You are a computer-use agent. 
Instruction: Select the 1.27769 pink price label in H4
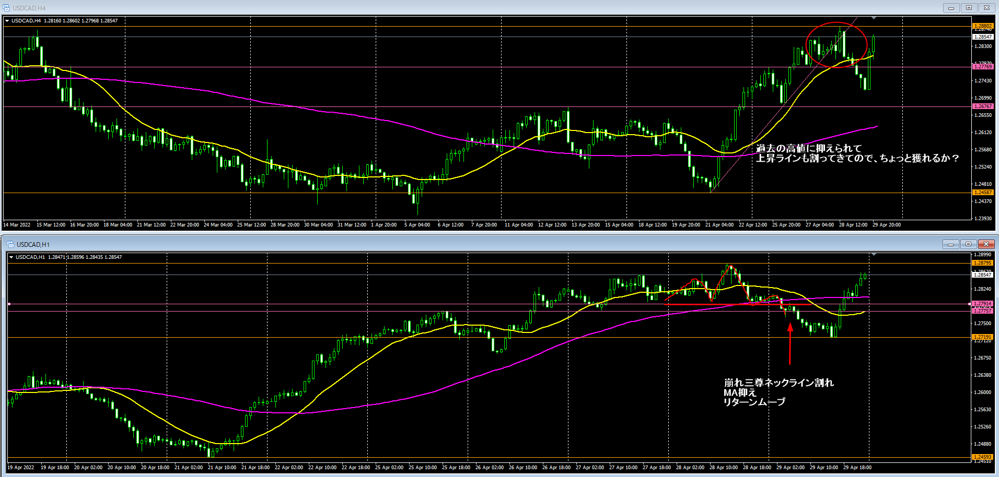point(983,67)
